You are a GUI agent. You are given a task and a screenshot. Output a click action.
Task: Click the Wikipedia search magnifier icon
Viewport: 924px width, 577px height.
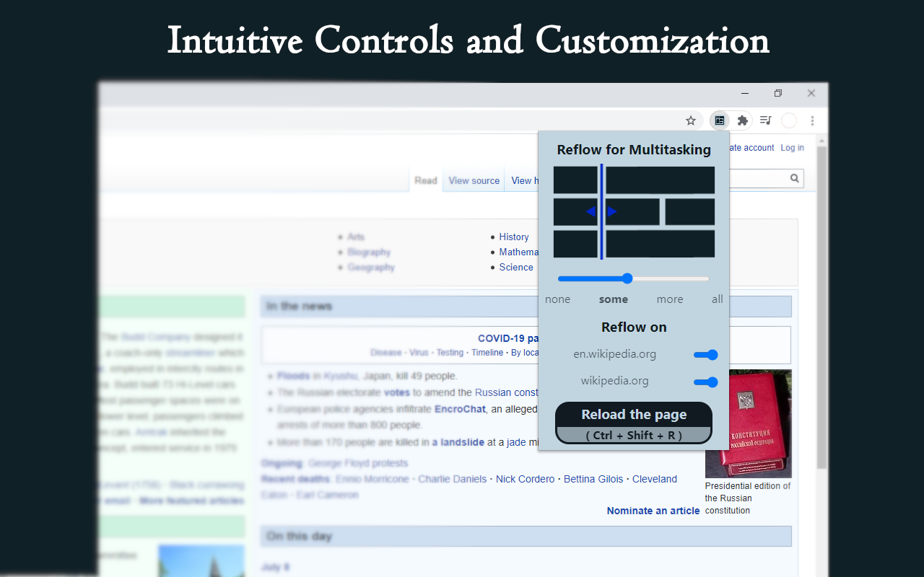click(x=794, y=178)
